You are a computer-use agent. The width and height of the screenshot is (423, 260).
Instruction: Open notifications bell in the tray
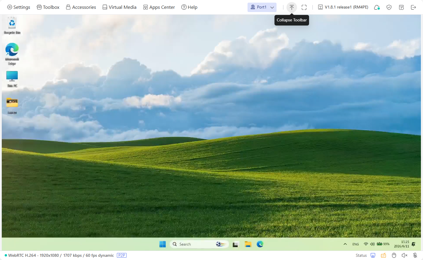tap(414, 244)
